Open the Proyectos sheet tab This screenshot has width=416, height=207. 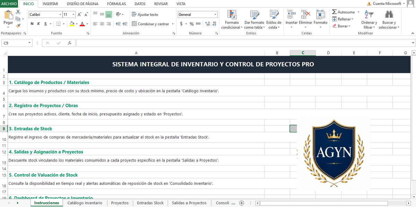pos(120,203)
